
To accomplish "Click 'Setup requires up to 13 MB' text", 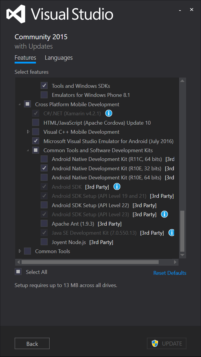I will 66,285.
